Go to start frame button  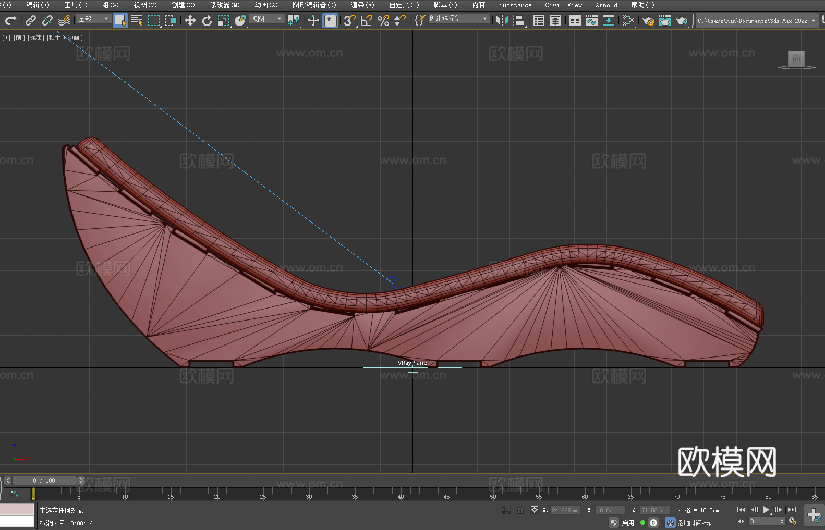[x=741, y=510]
